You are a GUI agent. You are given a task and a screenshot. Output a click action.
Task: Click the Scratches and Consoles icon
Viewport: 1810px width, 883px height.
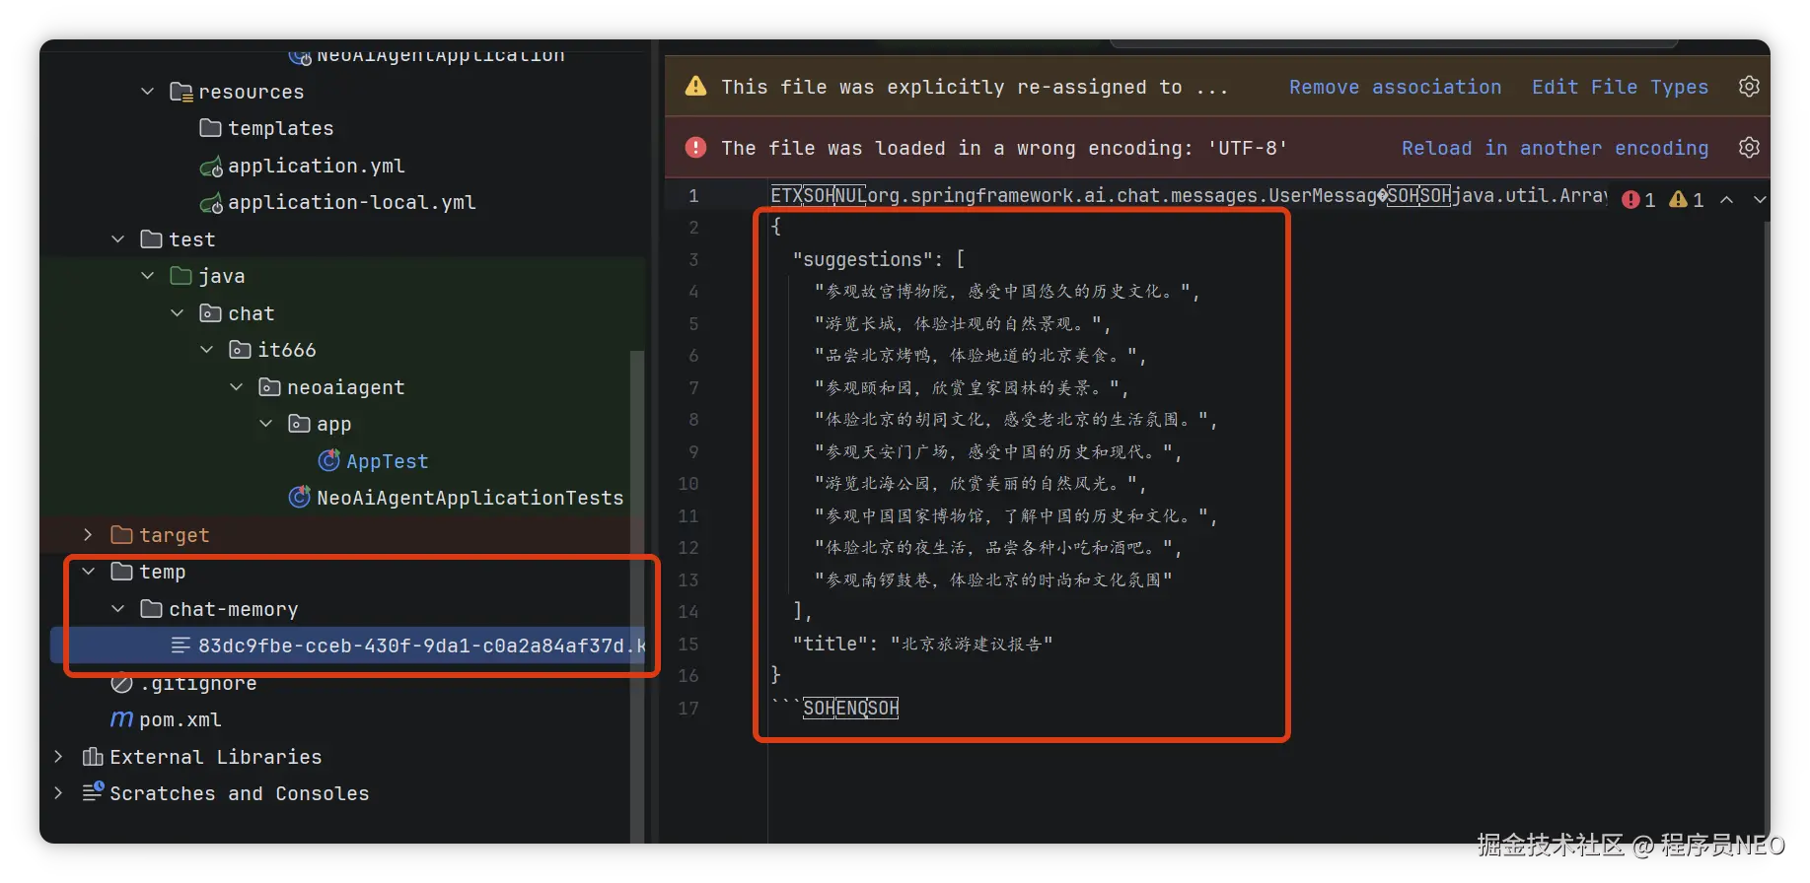point(93,792)
